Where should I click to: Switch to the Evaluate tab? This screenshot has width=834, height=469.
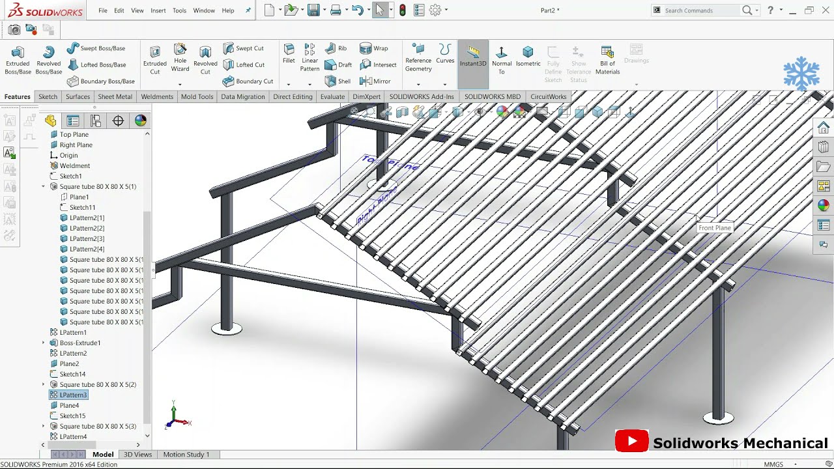(x=332, y=96)
